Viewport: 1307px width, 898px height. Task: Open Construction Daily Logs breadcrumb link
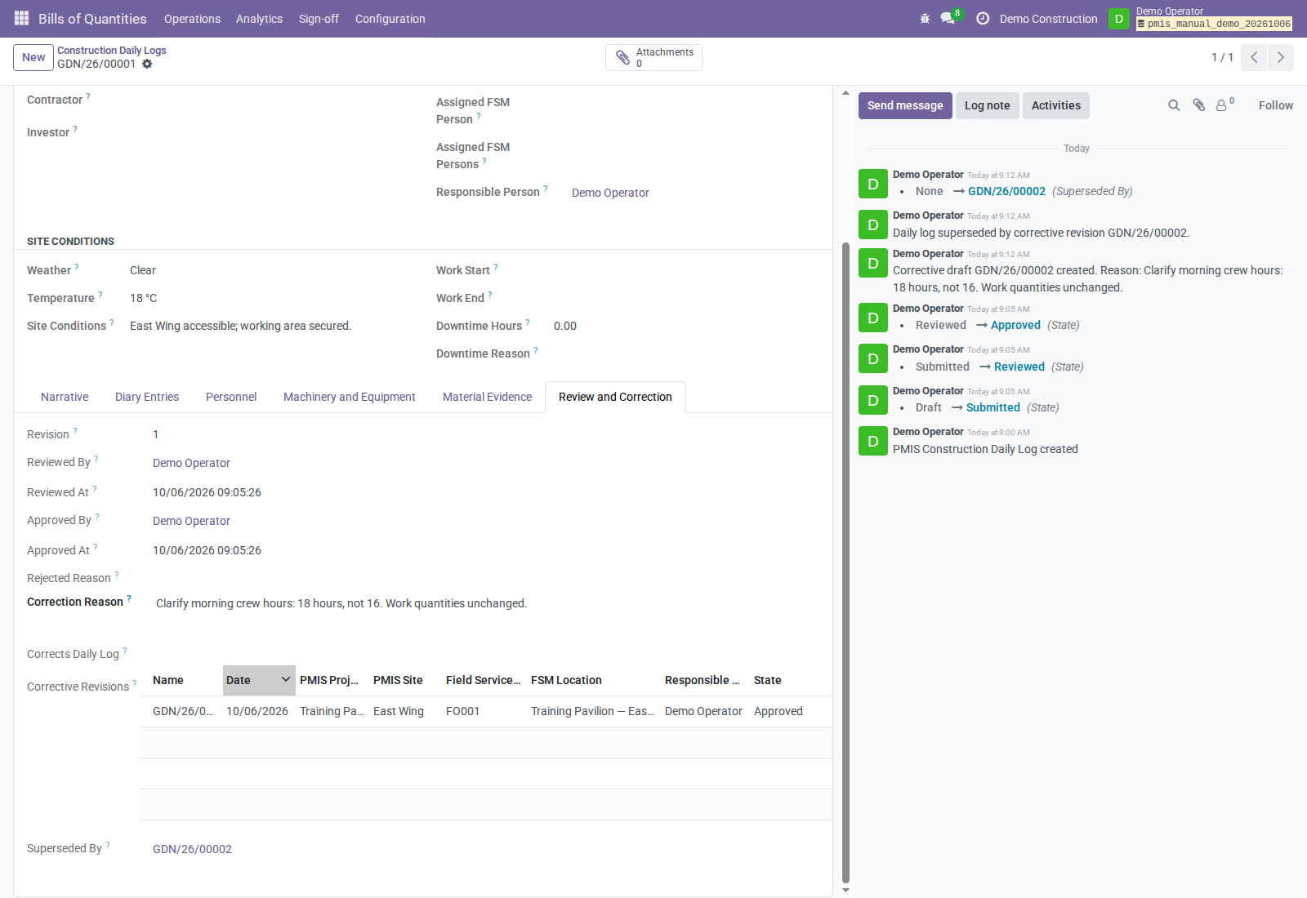pos(111,50)
